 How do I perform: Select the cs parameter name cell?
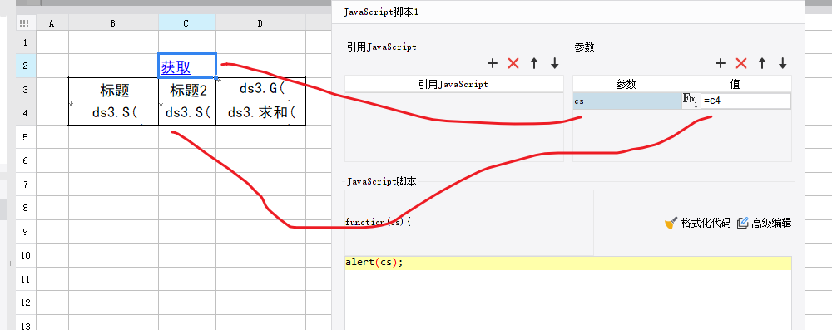(626, 101)
